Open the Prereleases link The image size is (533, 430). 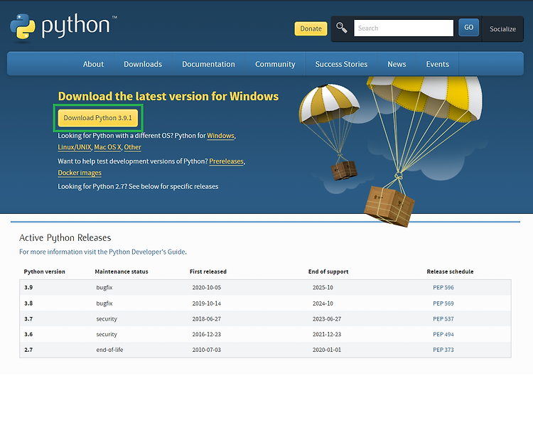click(227, 161)
